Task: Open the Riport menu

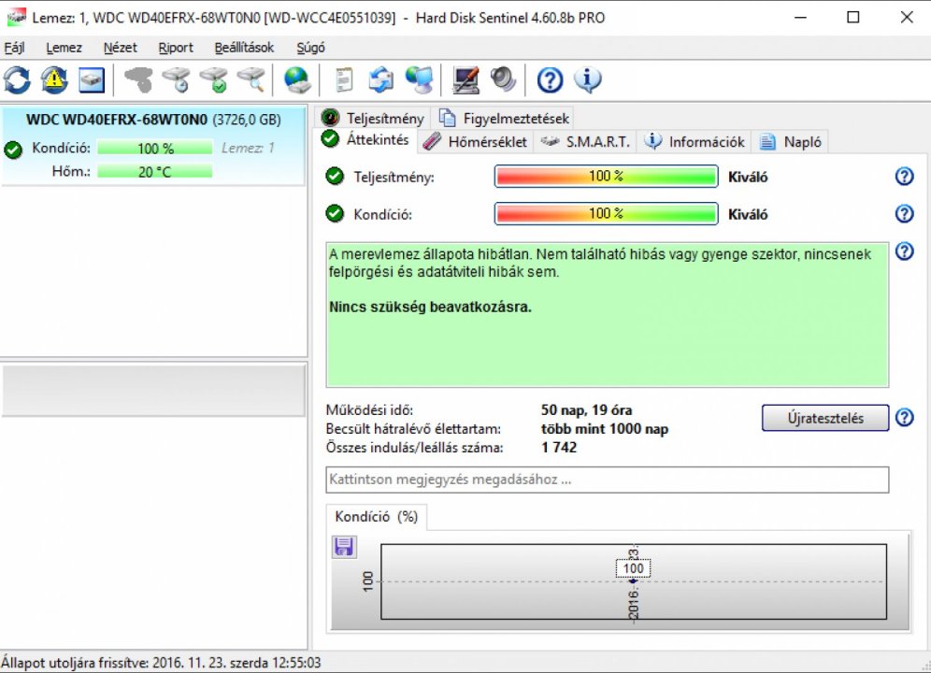Action: click(176, 48)
